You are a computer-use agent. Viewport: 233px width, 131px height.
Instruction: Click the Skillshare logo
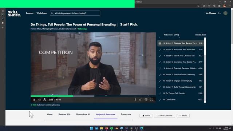coord(14,13)
